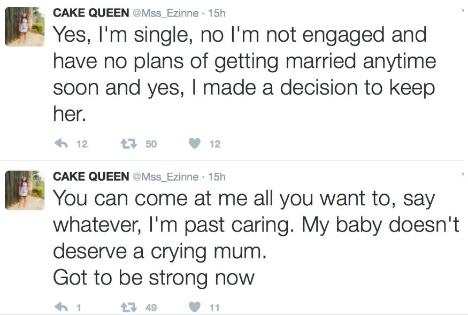This screenshot has height=315, width=468.
Task: Reply to the "Yes, I'm single" tweet
Action: click(60, 144)
